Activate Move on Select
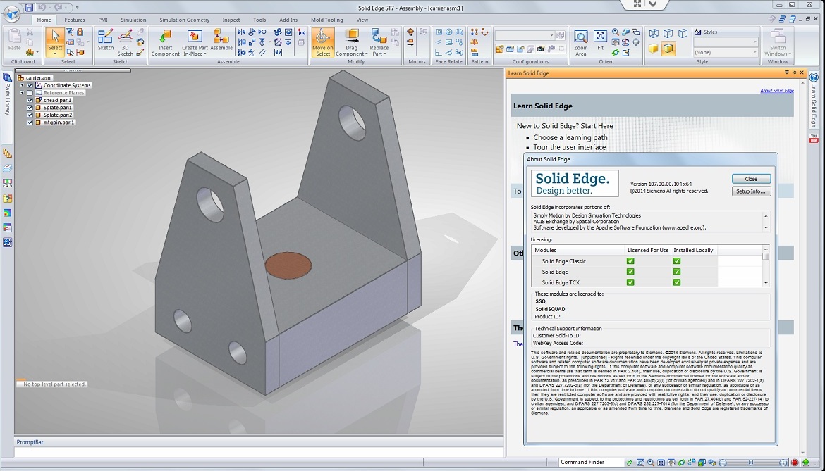 [x=322, y=42]
